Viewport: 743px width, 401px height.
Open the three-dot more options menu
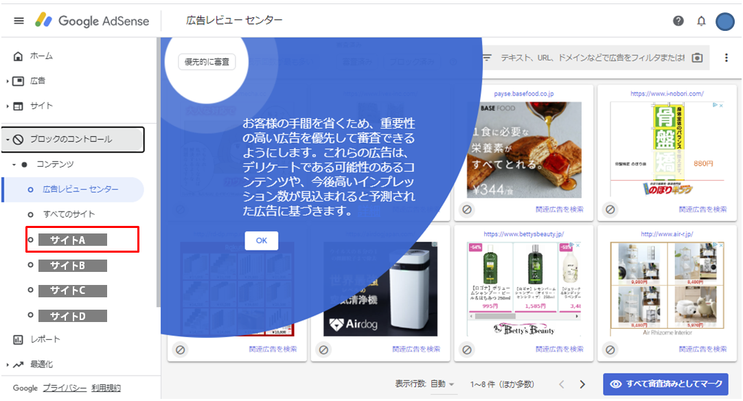pyautogui.click(x=727, y=58)
